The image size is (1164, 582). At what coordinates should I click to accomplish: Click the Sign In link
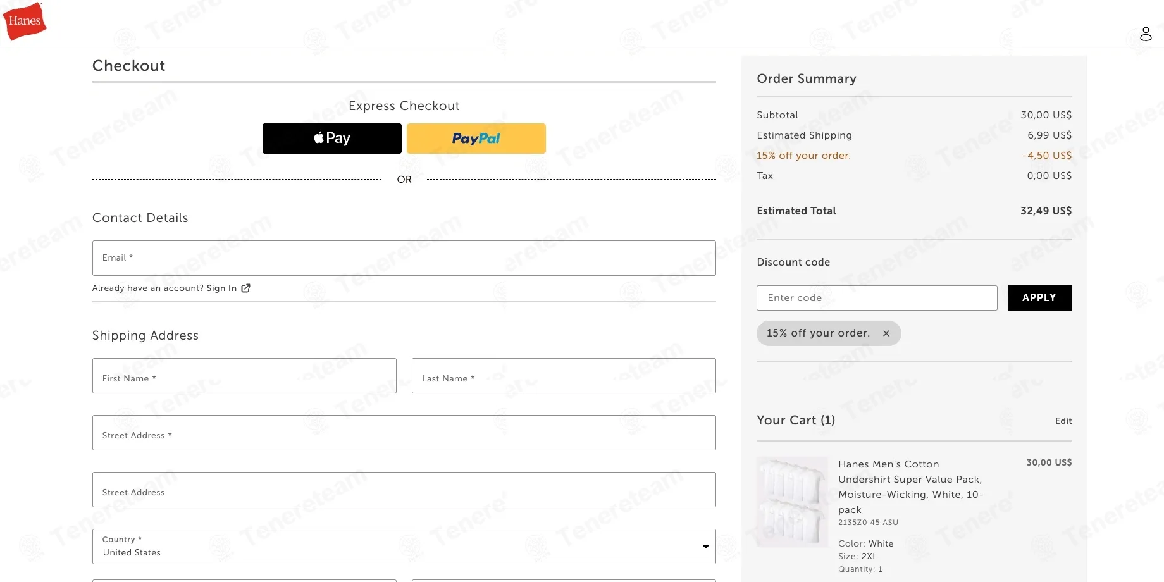(221, 288)
